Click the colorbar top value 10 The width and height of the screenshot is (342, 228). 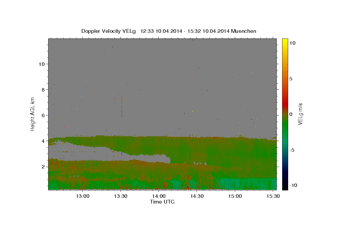[292, 43]
